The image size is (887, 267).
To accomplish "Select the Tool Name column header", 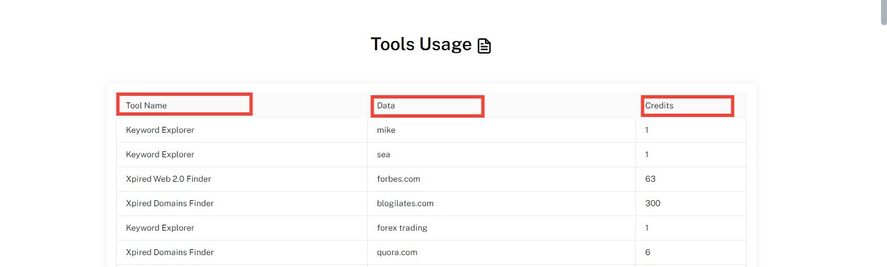I will [x=242, y=106].
